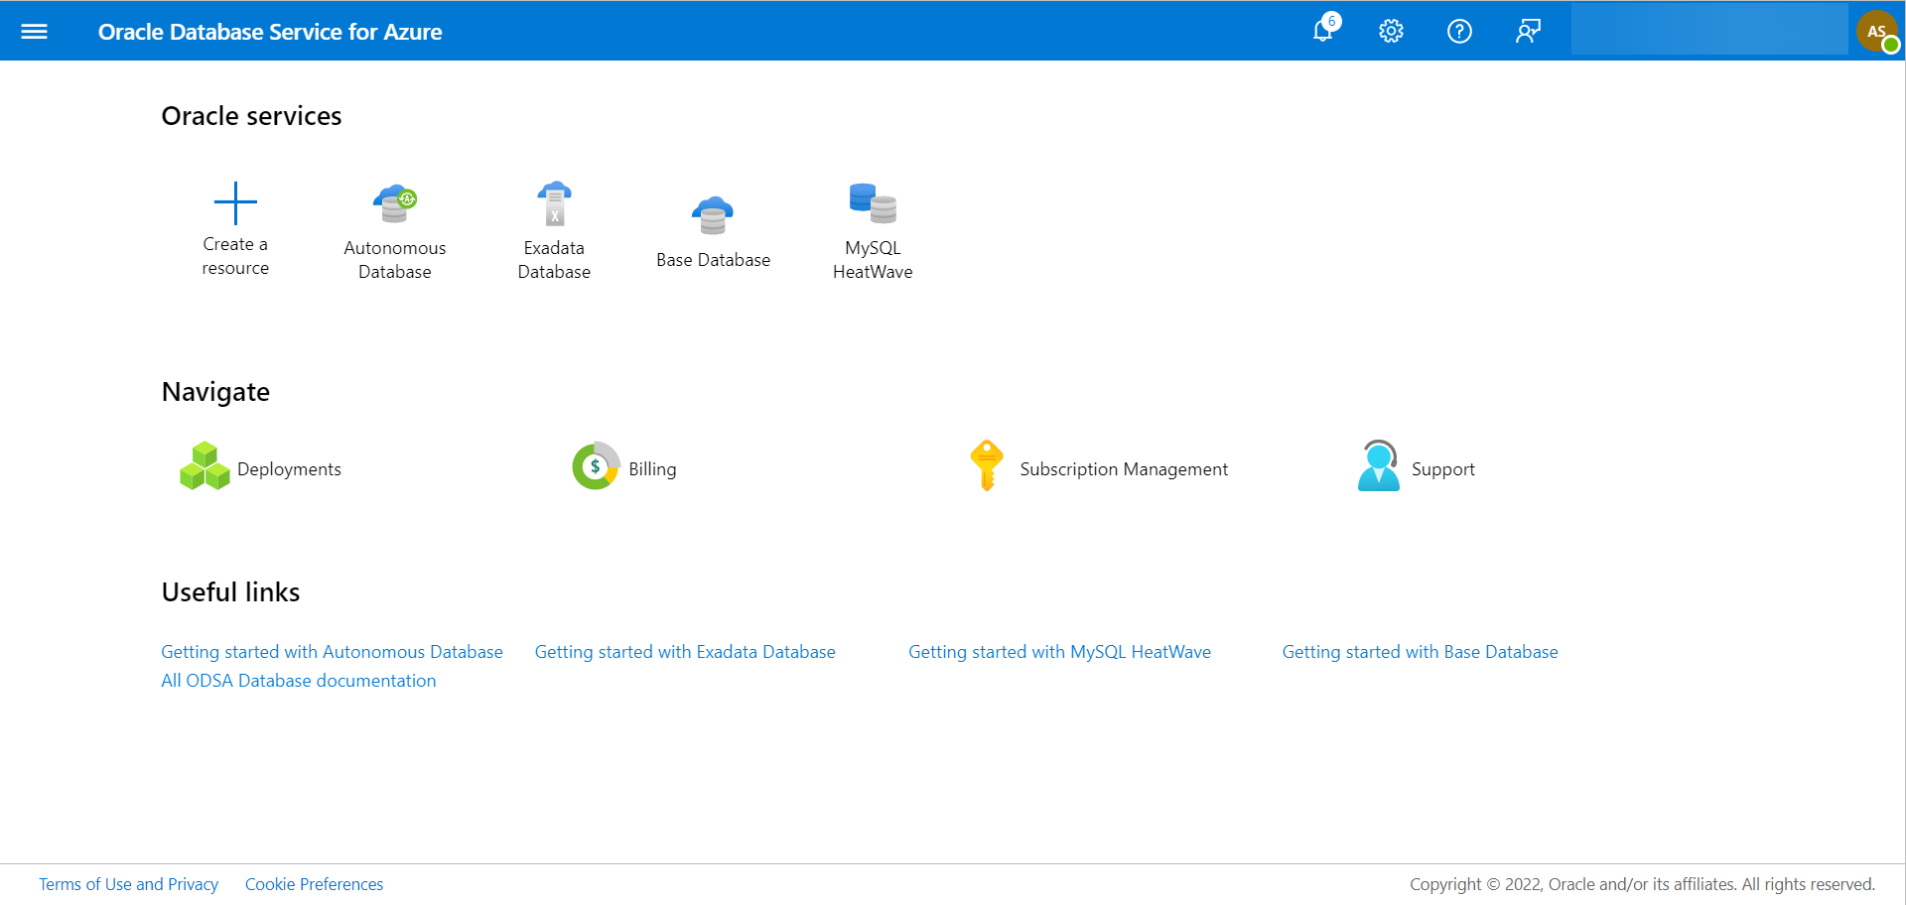Open Getting started with Exadata Database link
This screenshot has width=1906, height=905.
click(685, 652)
